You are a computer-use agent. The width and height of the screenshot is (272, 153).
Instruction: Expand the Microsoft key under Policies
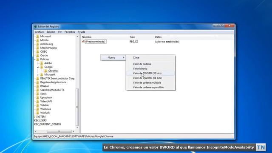pyautogui.click(x=38, y=75)
